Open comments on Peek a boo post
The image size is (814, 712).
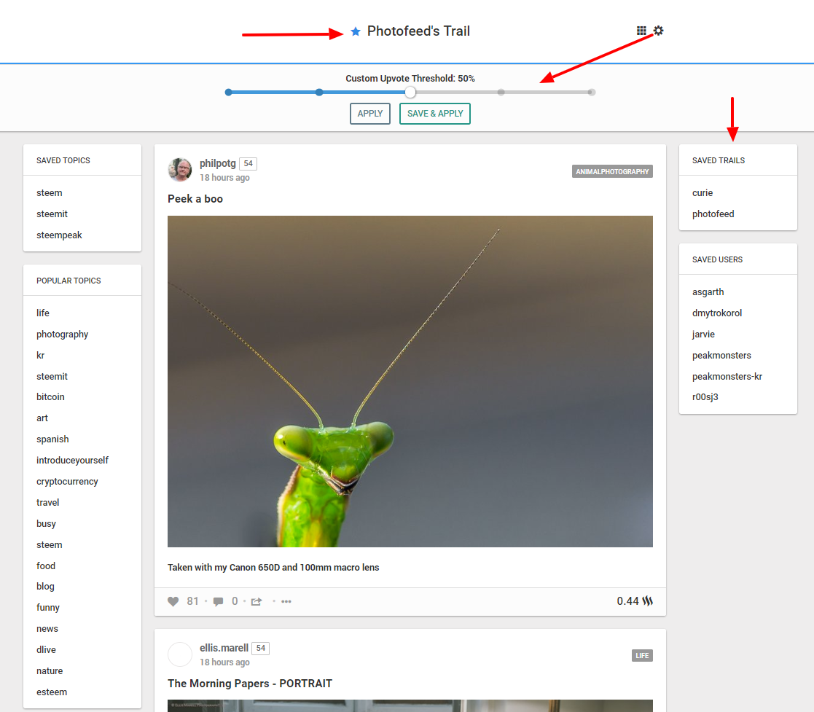(x=218, y=601)
